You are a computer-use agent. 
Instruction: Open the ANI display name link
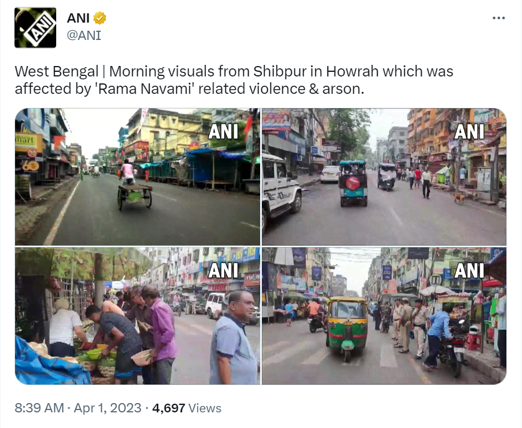(x=78, y=18)
